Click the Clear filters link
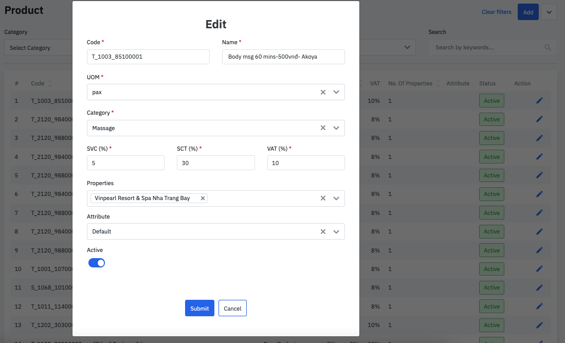This screenshot has height=343, width=565. 496,12
